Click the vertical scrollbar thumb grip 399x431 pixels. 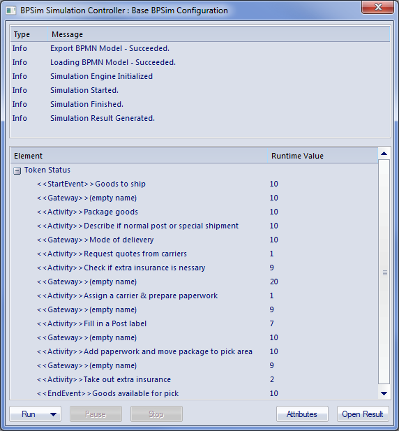click(385, 272)
